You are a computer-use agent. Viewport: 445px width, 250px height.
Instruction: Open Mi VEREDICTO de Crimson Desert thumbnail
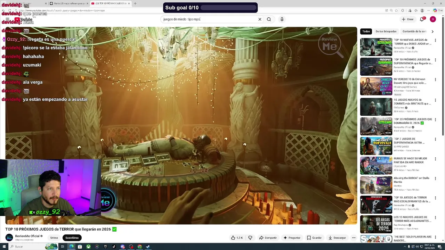tap(376, 86)
